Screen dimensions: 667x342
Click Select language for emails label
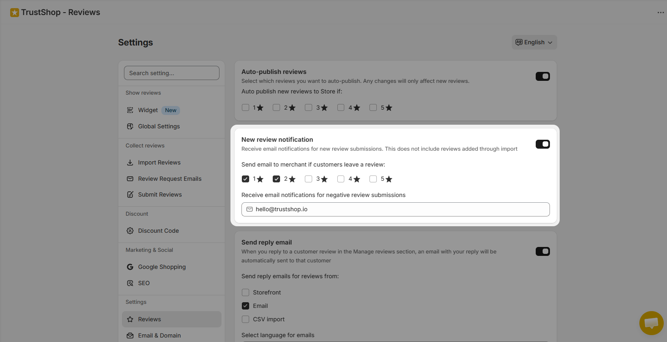(x=278, y=335)
